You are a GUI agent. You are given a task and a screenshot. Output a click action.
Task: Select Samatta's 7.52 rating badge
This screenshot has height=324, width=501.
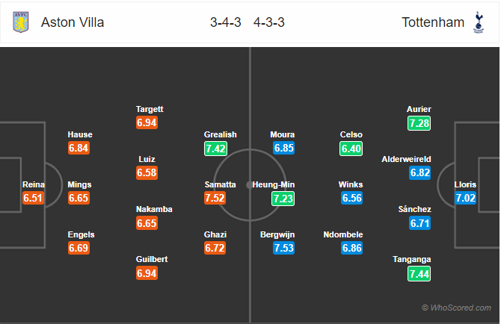[215, 198]
